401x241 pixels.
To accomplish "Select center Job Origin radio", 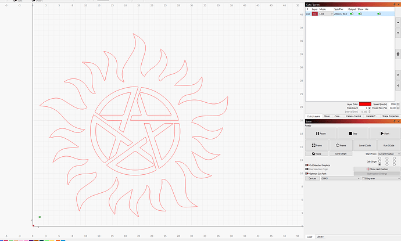I will [387, 161].
